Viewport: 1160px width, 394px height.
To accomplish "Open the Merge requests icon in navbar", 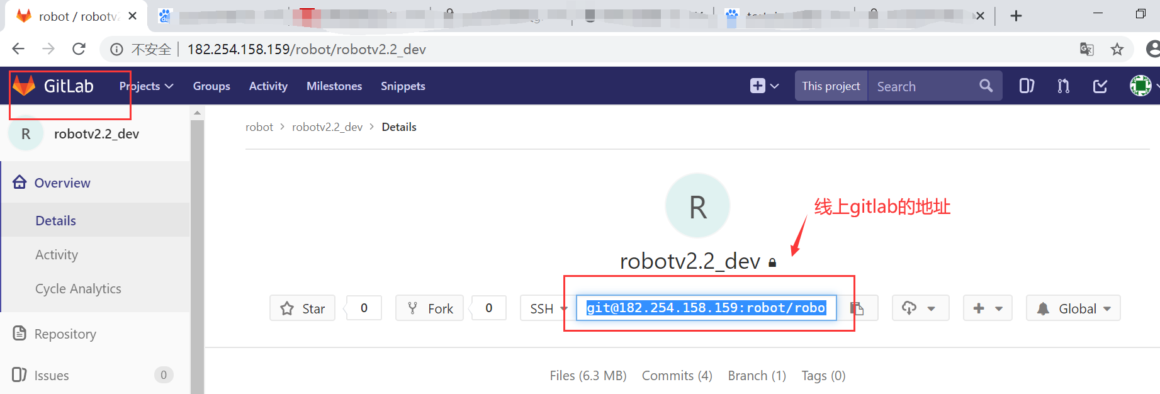I will pyautogui.click(x=1064, y=86).
